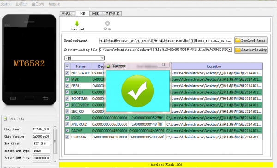Click the Chip Name field
The height and width of the screenshot is (168, 277).
tap(42, 129)
